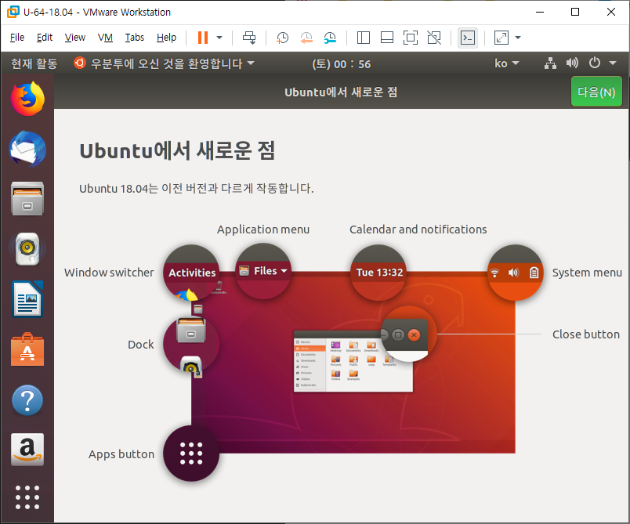
Task: Click the Tue 13:32 clock circle in illustration
Action: coord(379,273)
